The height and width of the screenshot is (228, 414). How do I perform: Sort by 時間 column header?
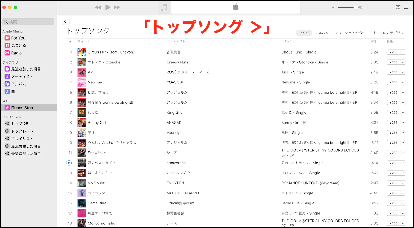tap(373, 41)
